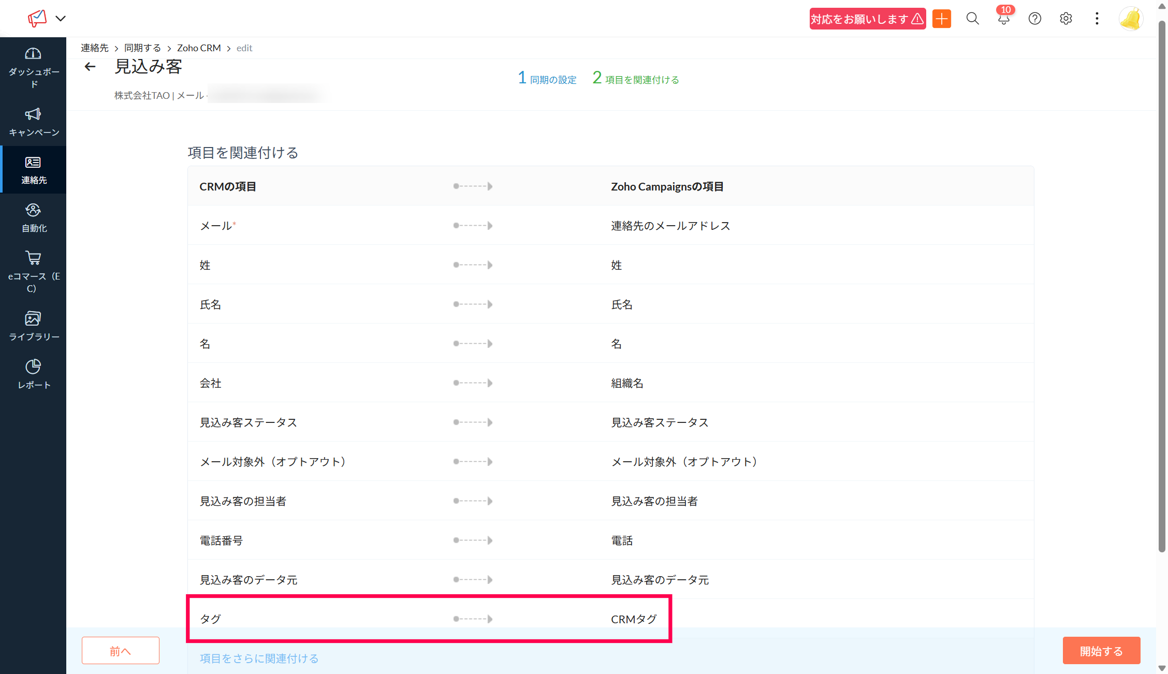Open notifications bell with badge 10

1003,19
